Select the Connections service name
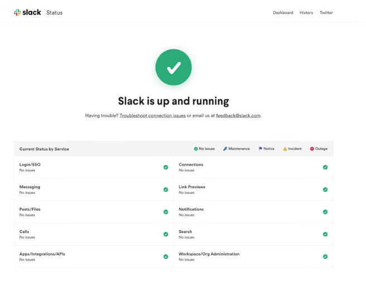 point(191,164)
